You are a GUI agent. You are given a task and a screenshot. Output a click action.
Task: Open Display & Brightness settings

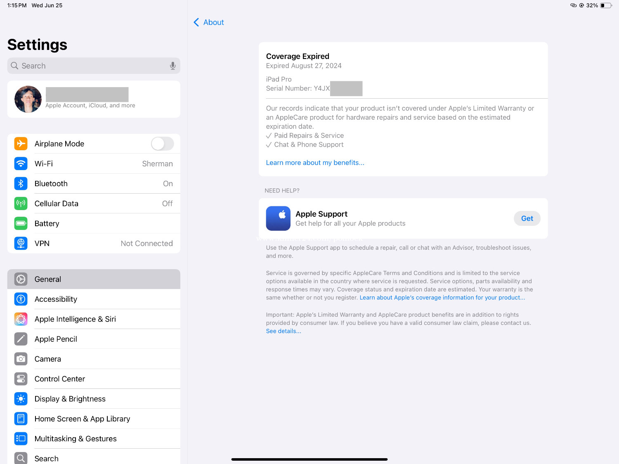point(94,399)
